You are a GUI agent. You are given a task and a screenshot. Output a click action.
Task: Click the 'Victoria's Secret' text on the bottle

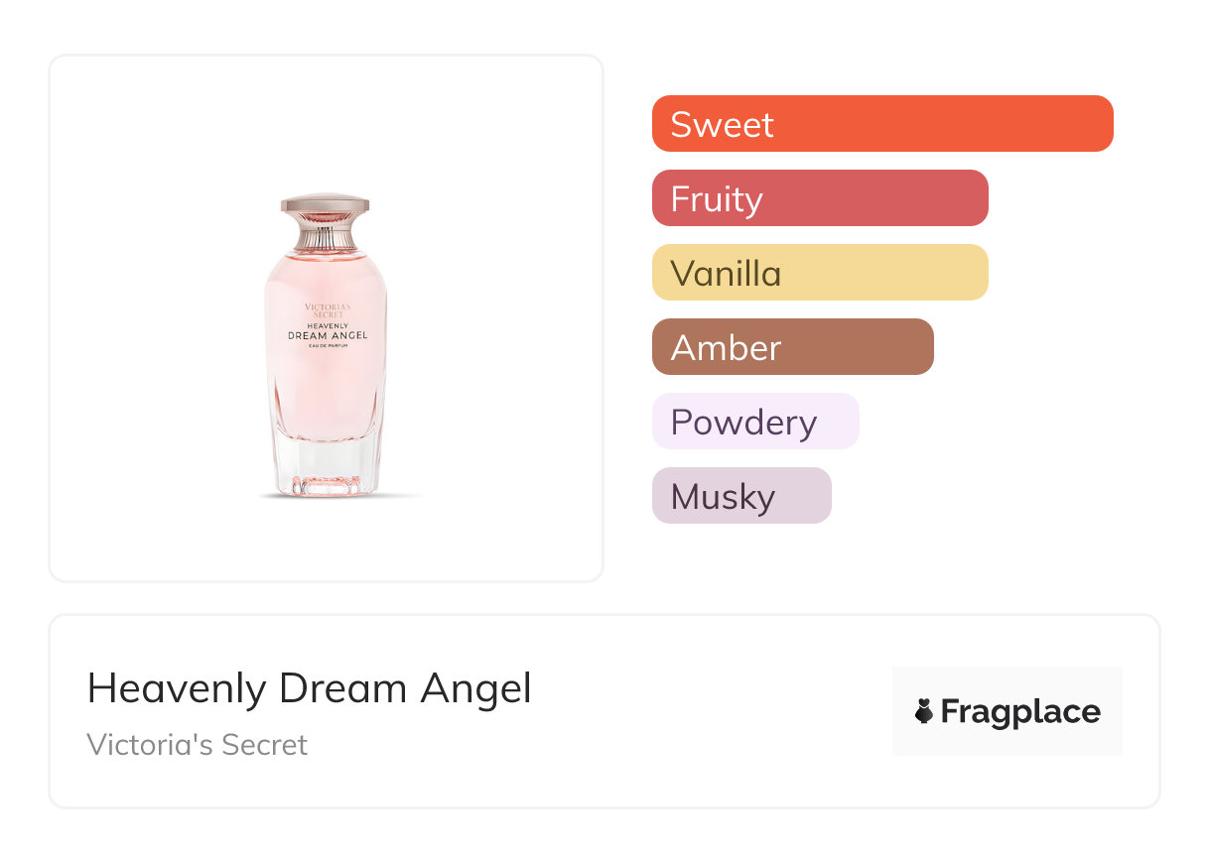[327, 310]
